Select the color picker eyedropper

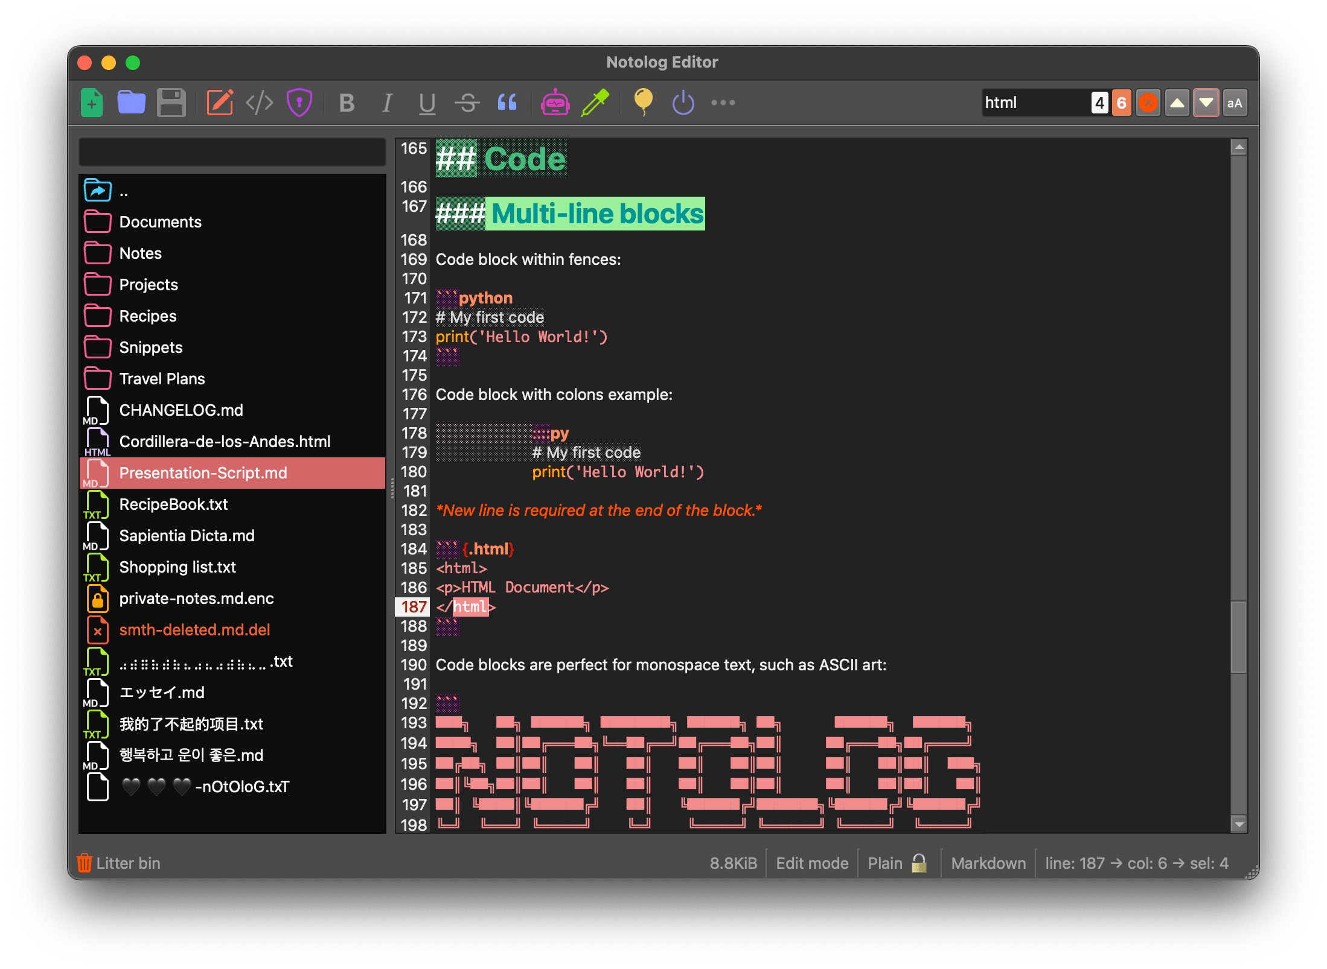tap(595, 102)
